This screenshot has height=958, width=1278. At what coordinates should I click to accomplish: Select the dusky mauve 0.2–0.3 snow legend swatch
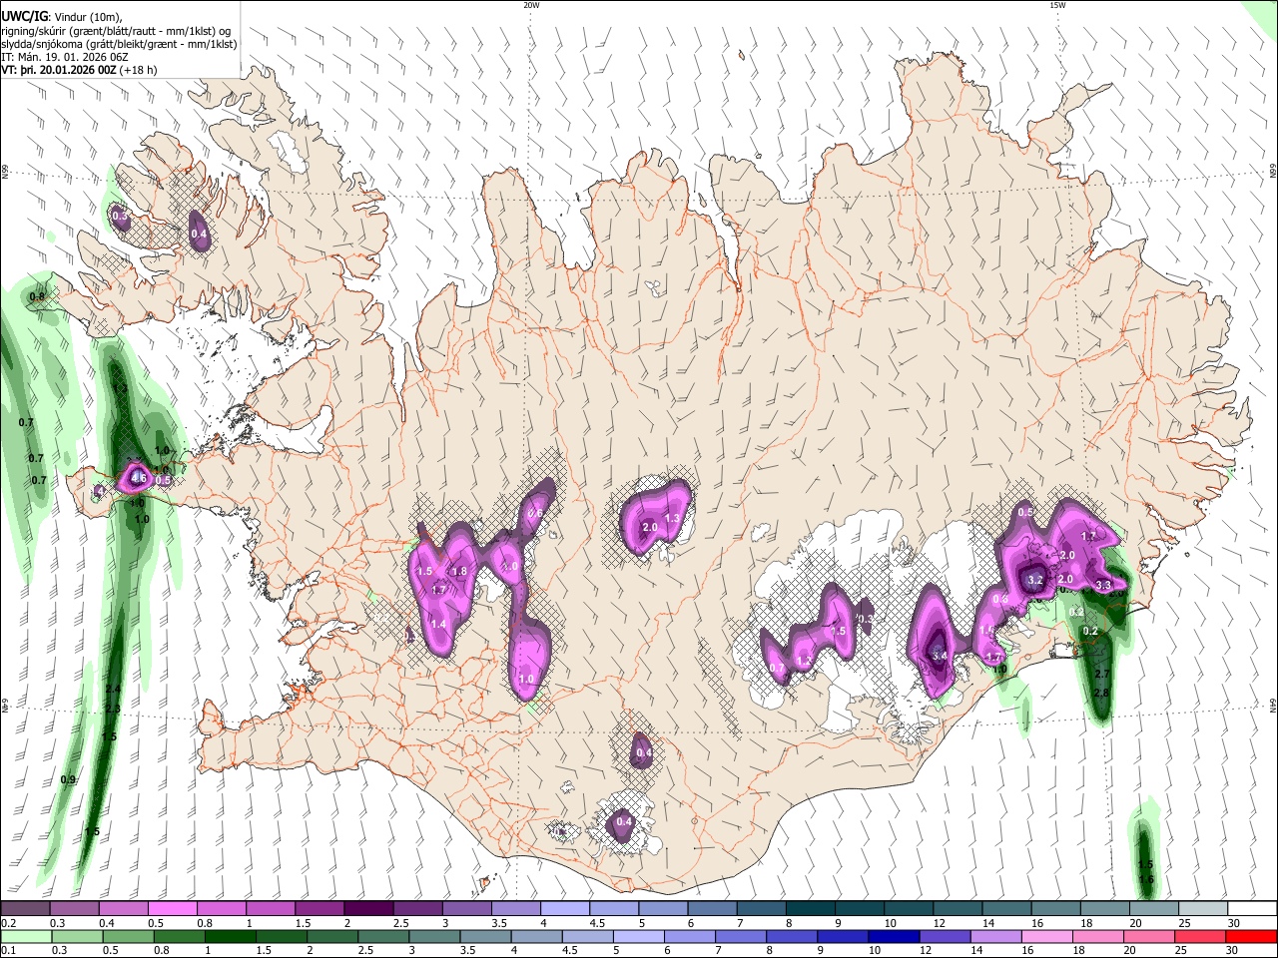click(x=25, y=908)
